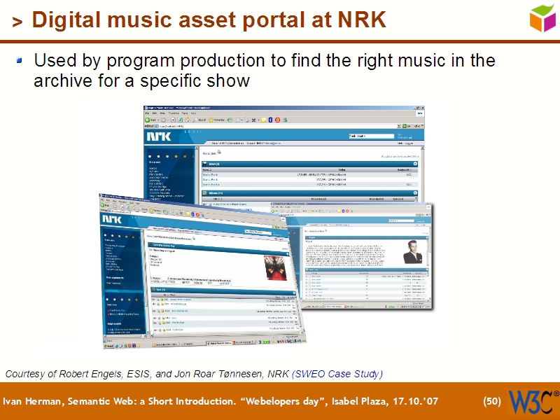The width and height of the screenshot is (560, 420).
Task: Click the W3C logo on the slide
Action: tap(533, 401)
